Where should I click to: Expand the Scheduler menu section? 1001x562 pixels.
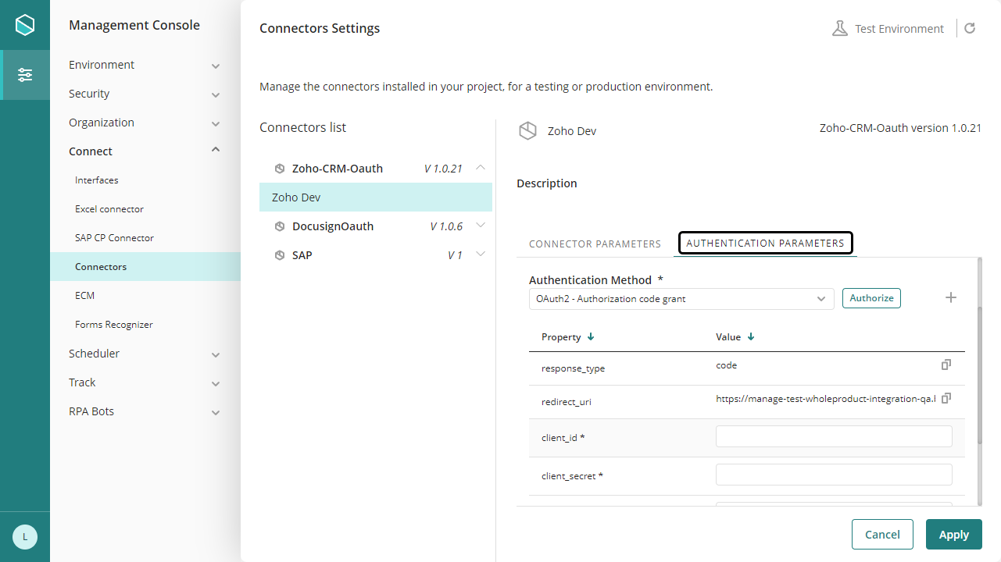pos(216,354)
